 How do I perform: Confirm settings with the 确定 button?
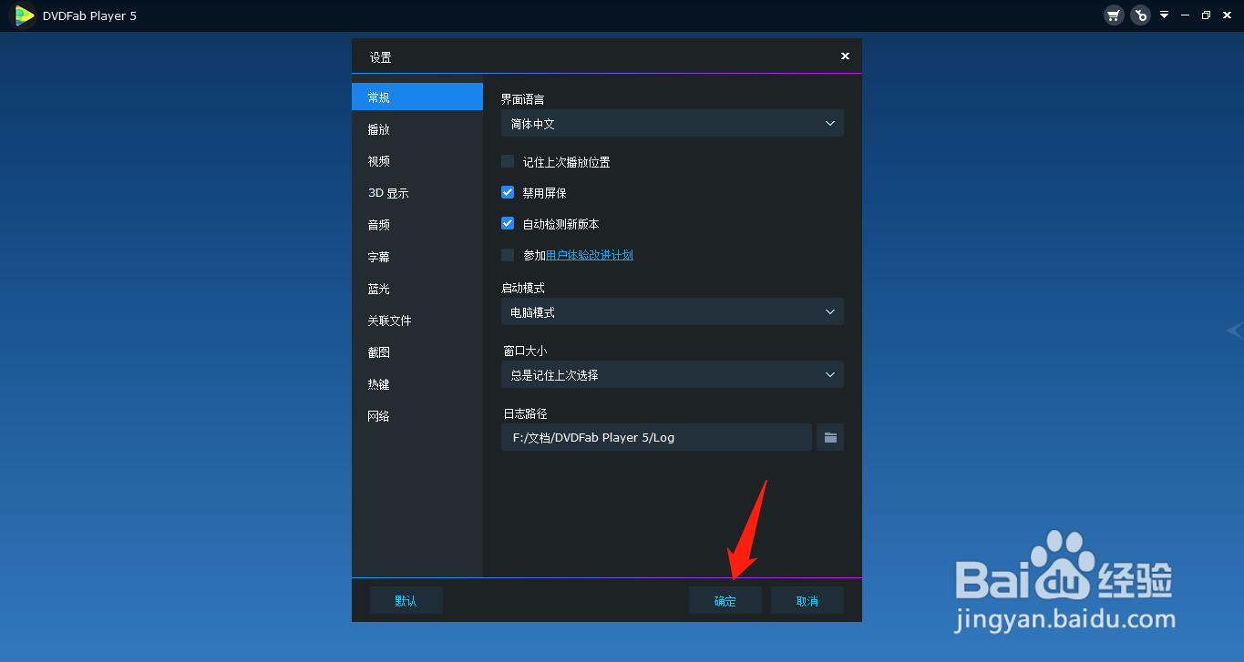point(725,600)
